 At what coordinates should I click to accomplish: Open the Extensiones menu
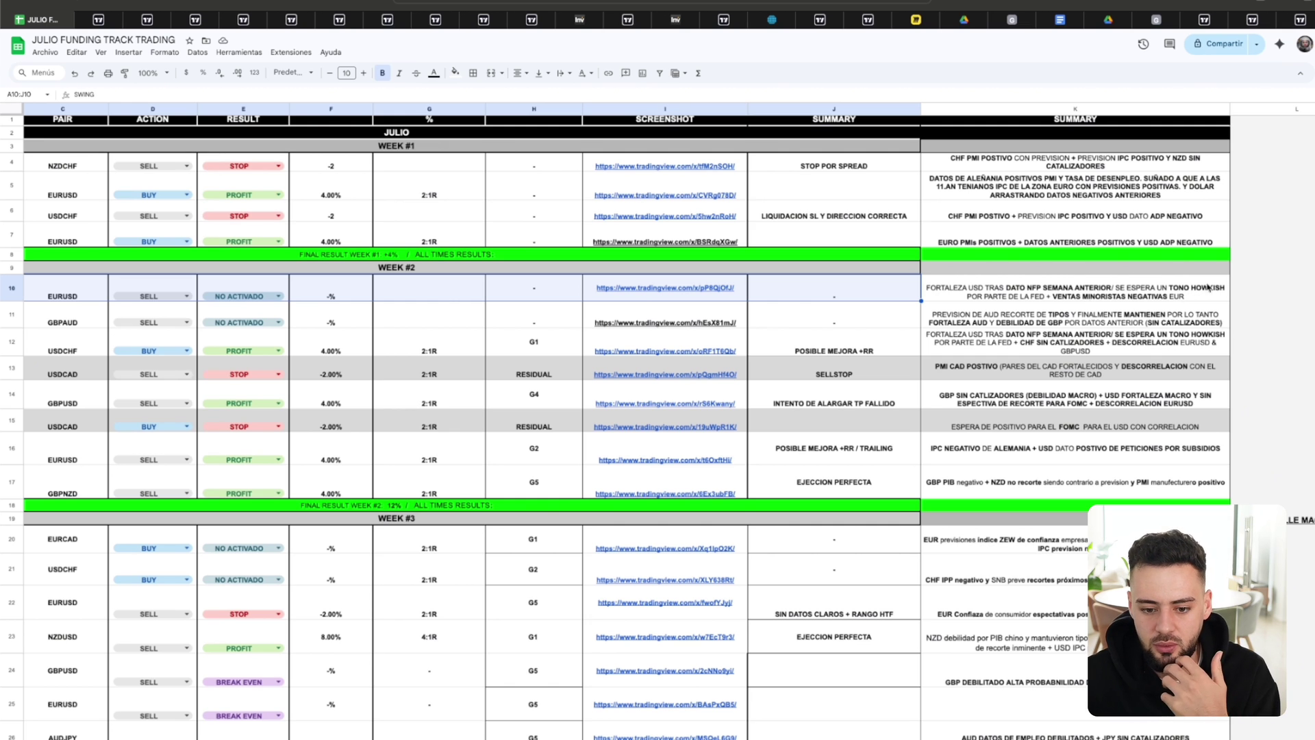290,52
